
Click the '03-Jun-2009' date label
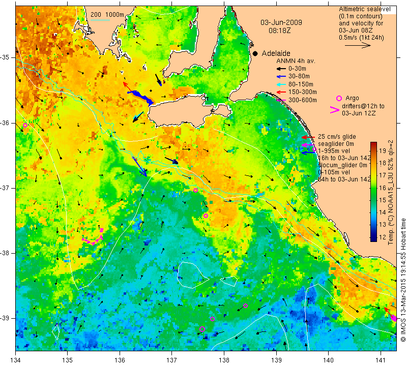click(281, 22)
